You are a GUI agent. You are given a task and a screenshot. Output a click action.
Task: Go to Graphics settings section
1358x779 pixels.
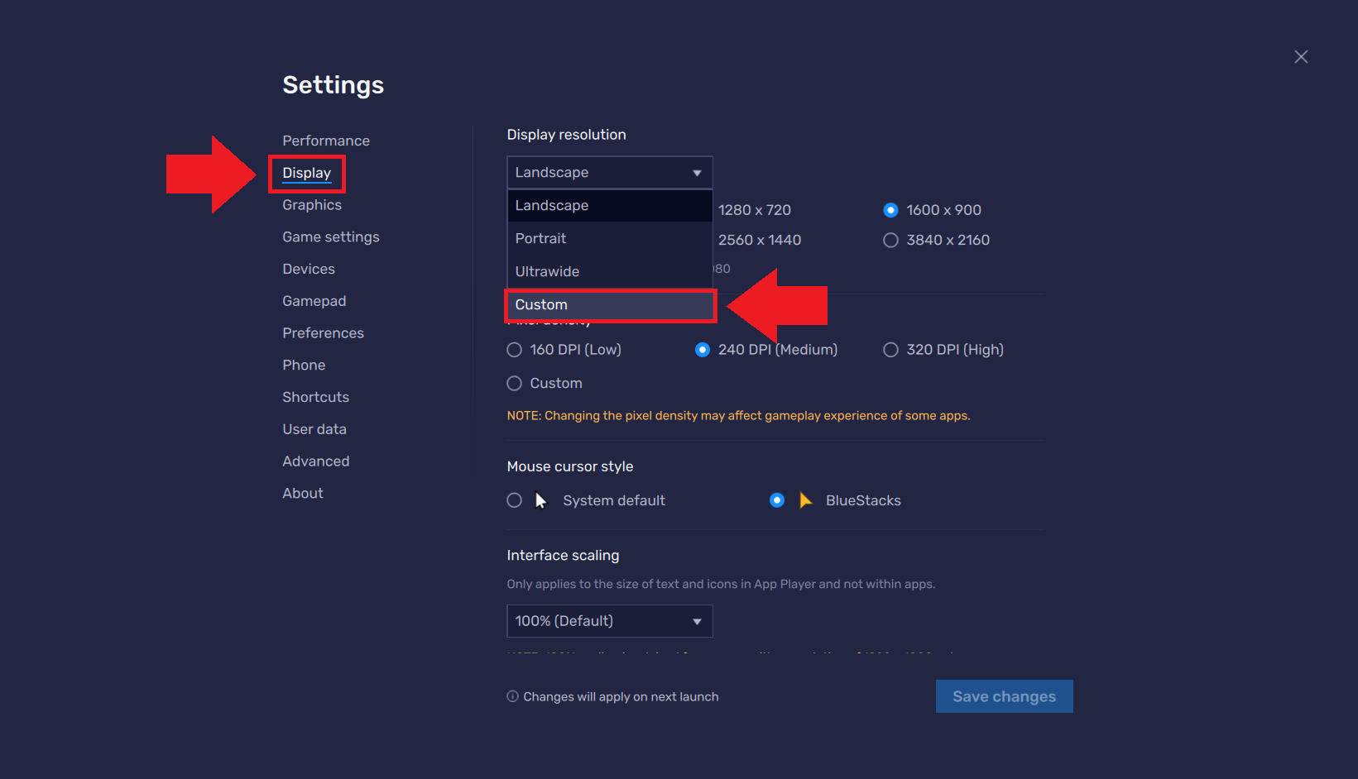312,205
